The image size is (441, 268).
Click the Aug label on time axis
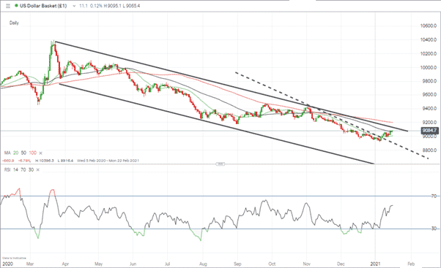pos(203,264)
